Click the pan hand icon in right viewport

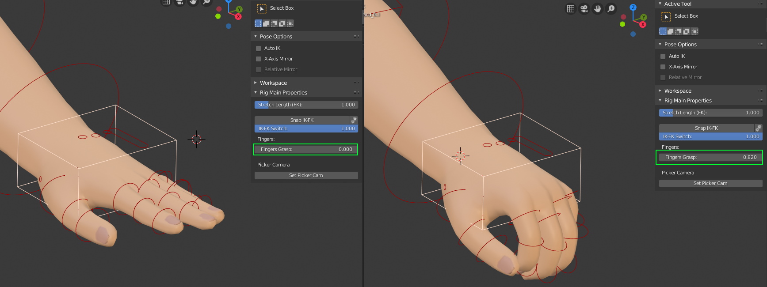(598, 9)
